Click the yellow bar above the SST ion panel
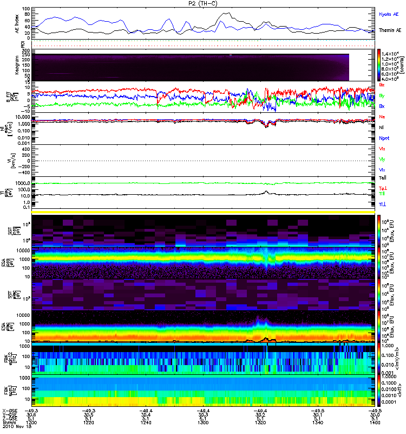This screenshot has height=434, width=406. point(203,212)
